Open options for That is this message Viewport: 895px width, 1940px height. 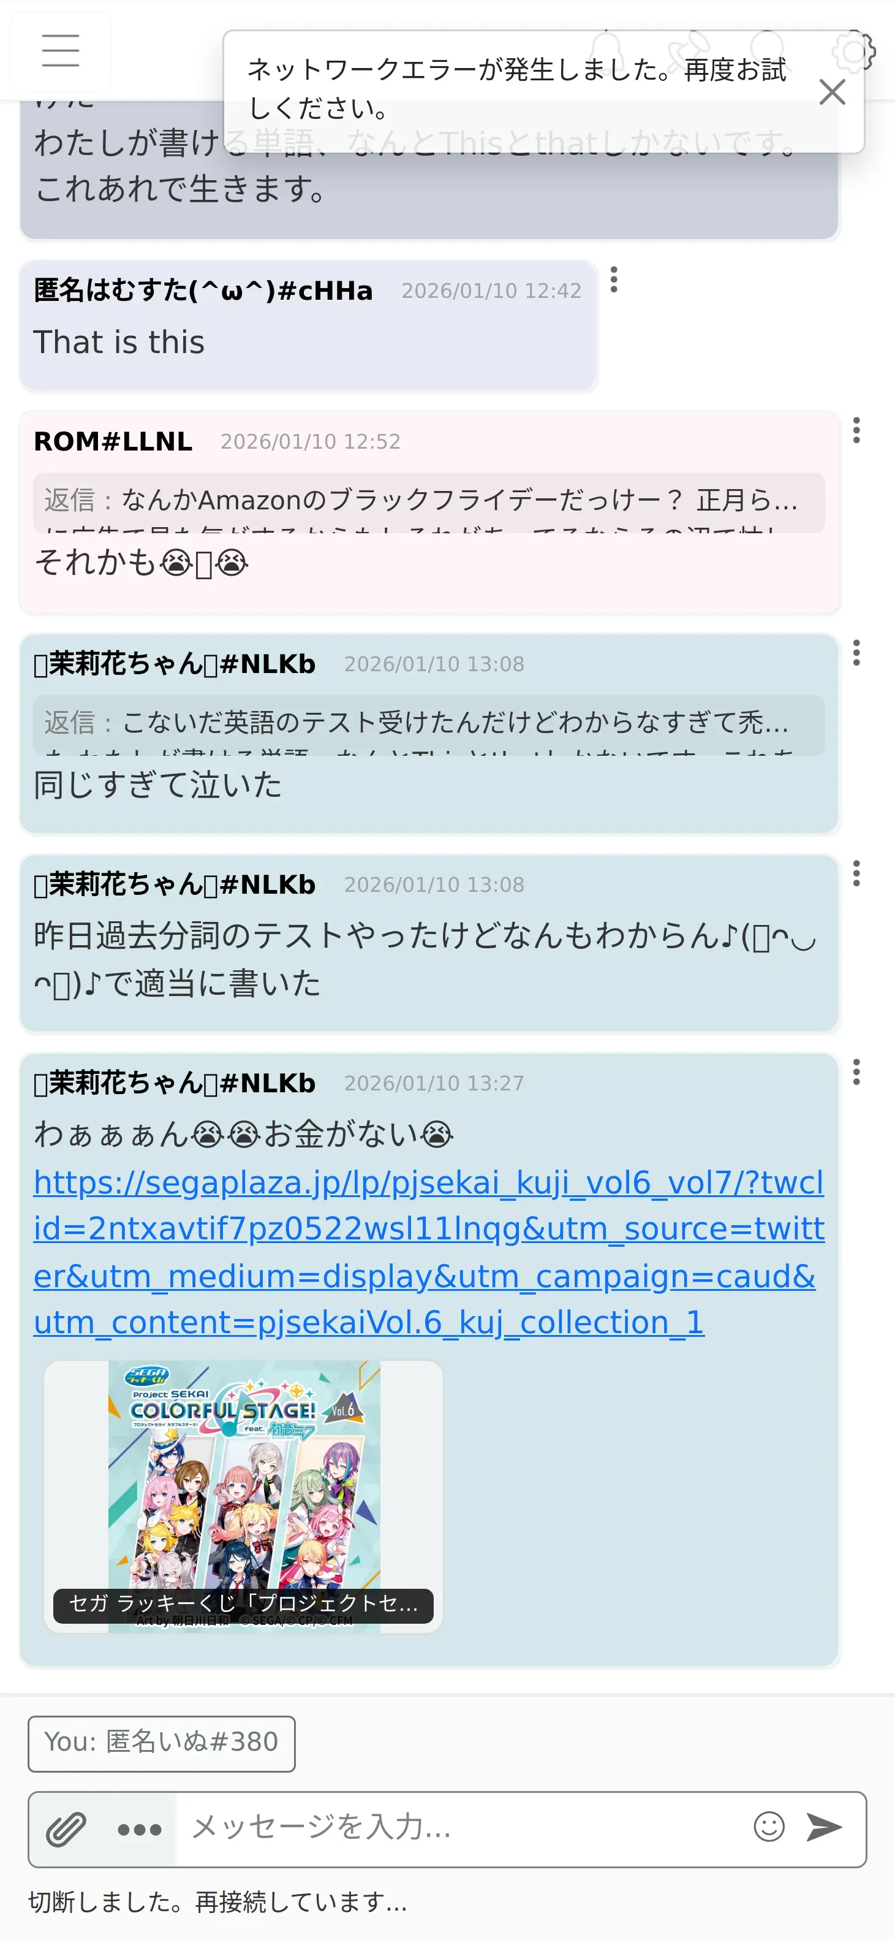point(614,280)
